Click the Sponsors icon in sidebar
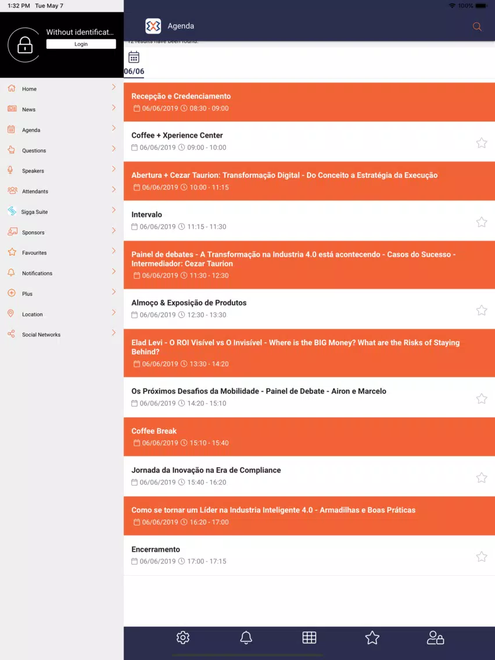 click(12, 231)
